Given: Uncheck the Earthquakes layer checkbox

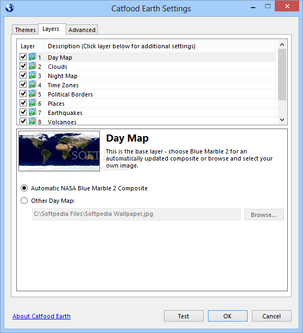Looking at the screenshot, I should coord(23,112).
